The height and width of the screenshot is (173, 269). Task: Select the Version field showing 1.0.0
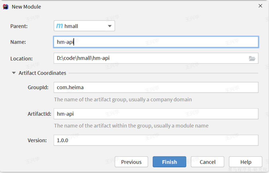[x=156, y=140]
